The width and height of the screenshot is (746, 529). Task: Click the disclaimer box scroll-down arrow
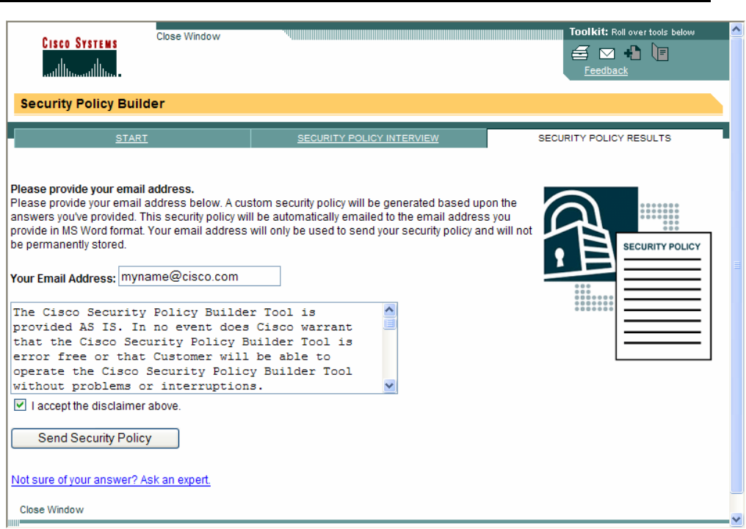point(390,385)
